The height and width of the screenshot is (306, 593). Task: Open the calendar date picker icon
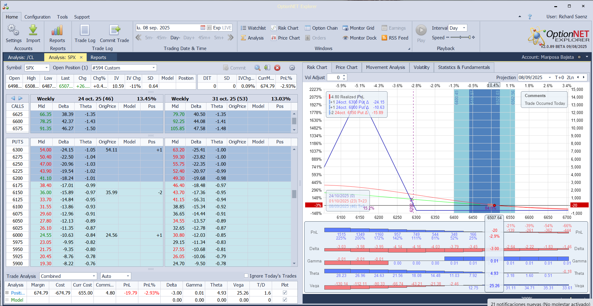point(203,28)
